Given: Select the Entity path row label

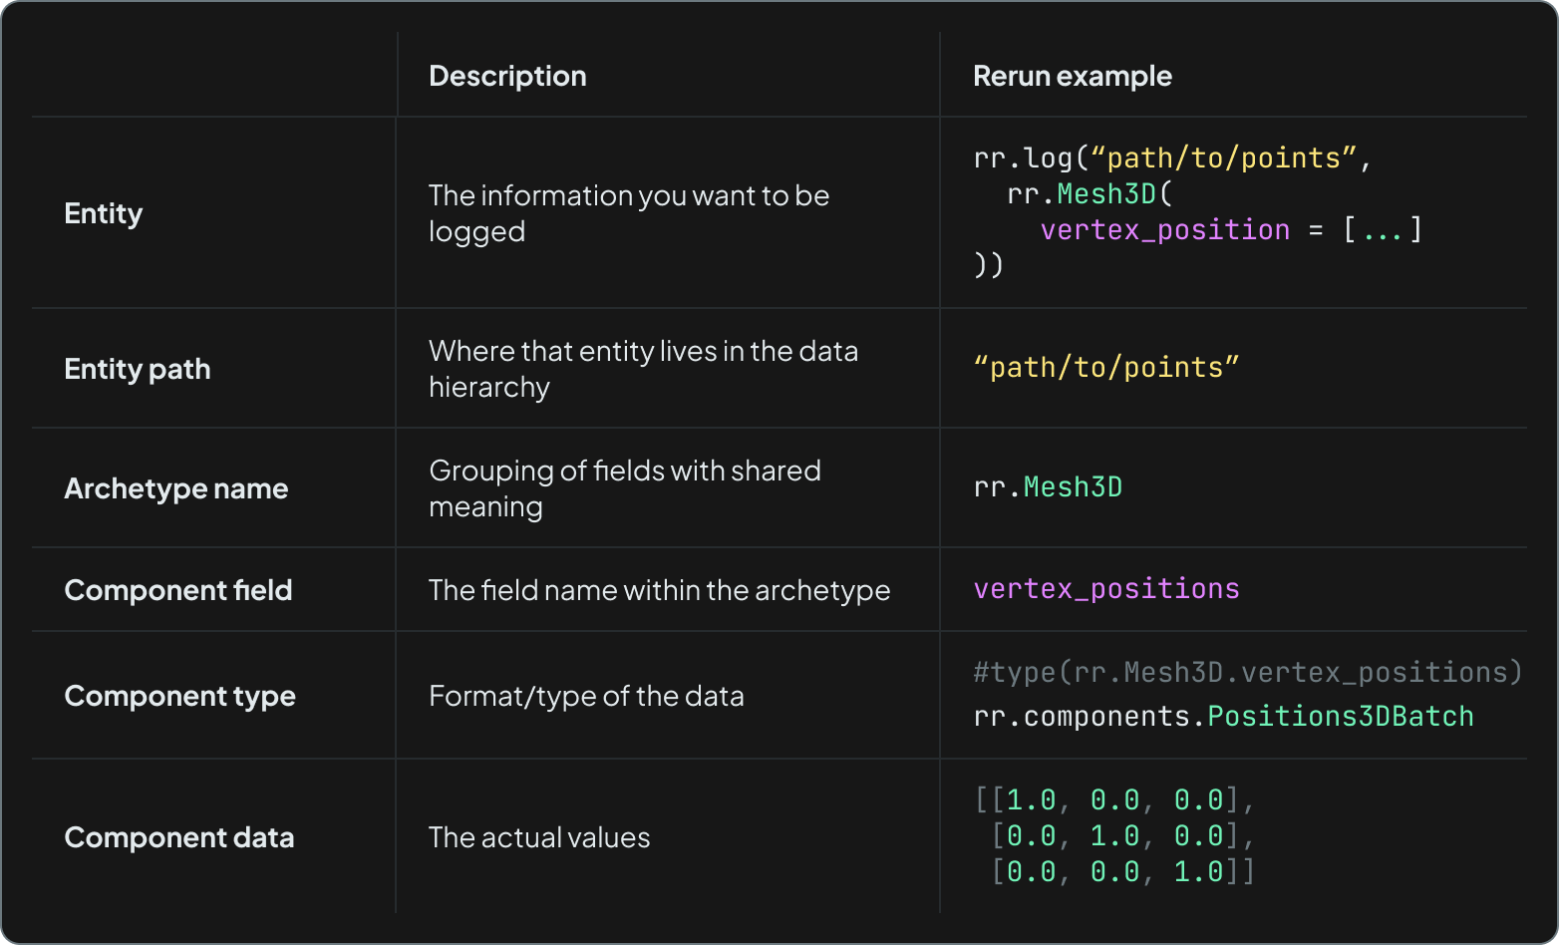Looking at the screenshot, I should (x=137, y=368).
